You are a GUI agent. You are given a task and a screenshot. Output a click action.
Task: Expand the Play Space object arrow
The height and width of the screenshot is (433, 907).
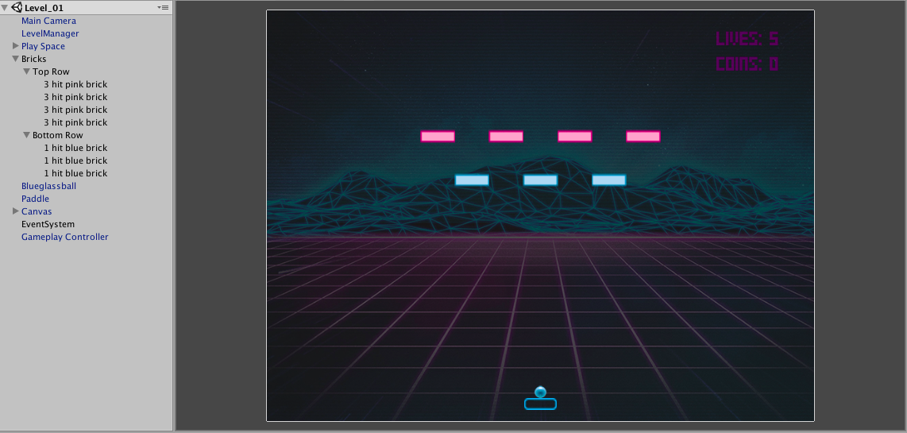pyautogui.click(x=16, y=46)
